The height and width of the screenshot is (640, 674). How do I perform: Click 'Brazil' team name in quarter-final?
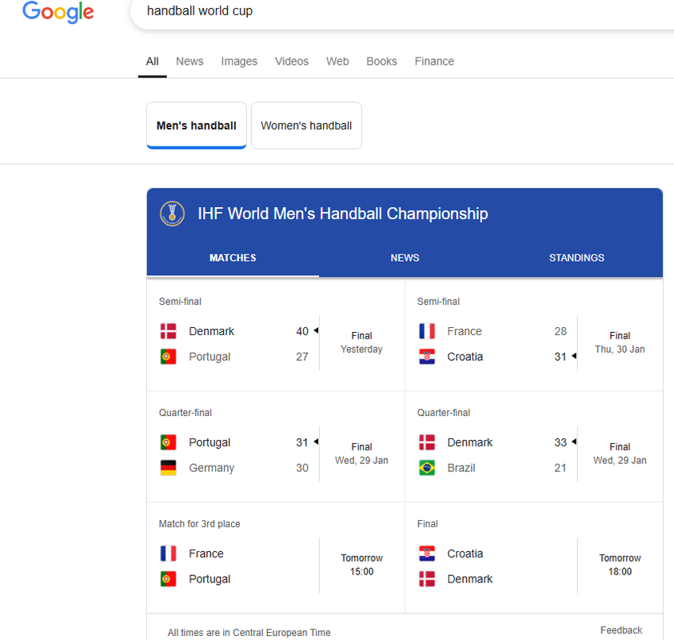(461, 467)
